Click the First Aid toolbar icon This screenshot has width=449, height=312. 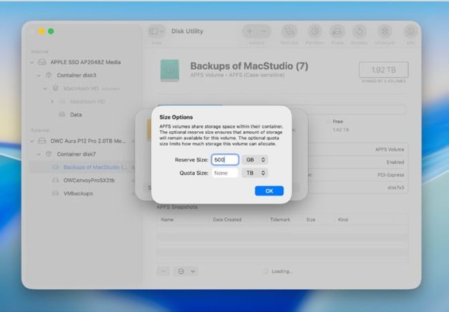tap(289, 32)
